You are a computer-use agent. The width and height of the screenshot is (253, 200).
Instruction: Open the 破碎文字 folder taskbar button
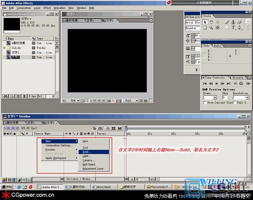pyautogui.click(x=132, y=187)
